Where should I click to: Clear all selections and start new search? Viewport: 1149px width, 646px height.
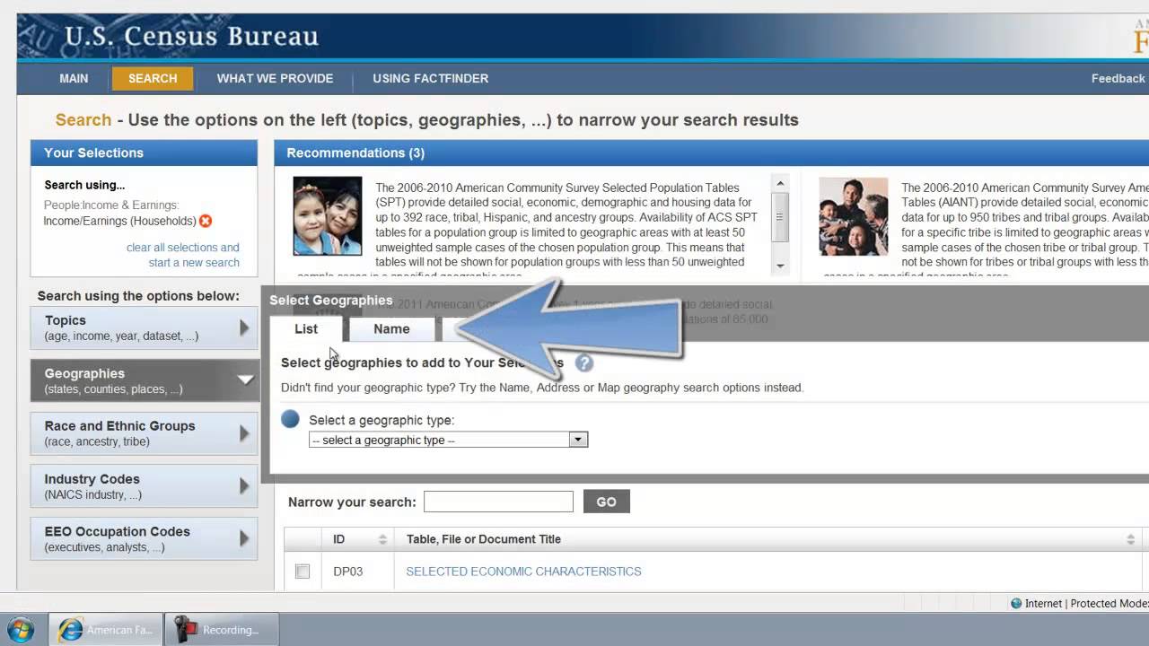pos(183,255)
